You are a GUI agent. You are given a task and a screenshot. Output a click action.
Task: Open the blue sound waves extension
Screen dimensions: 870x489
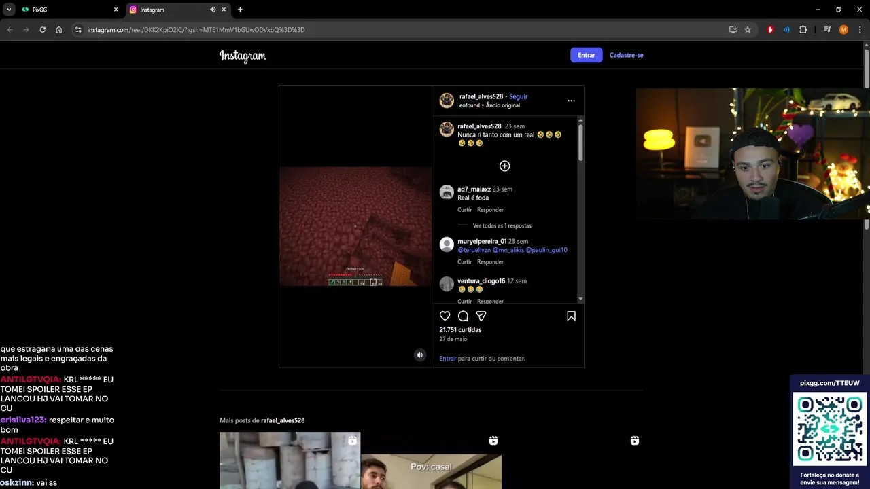(786, 29)
